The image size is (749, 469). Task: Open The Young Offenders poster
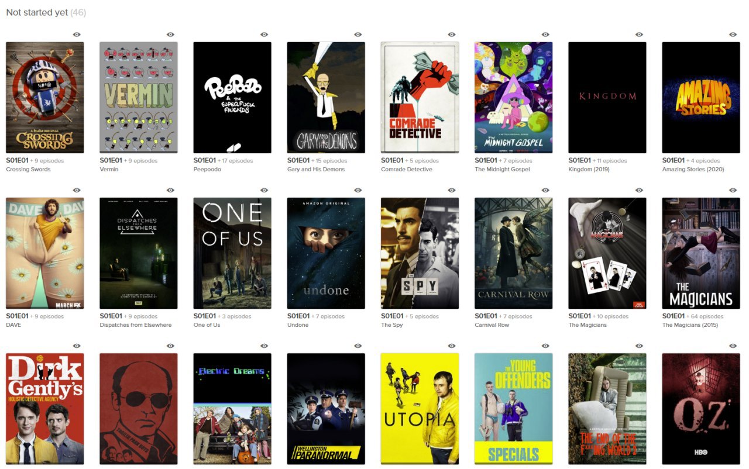click(513, 409)
